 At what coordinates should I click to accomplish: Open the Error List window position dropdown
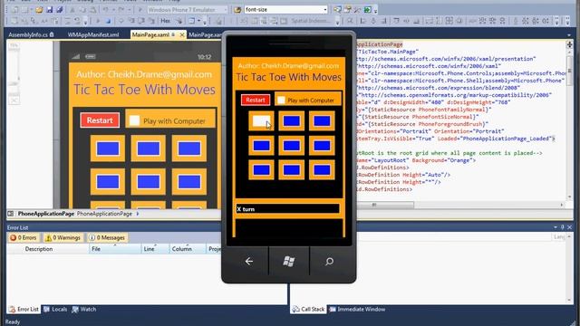[556, 227]
